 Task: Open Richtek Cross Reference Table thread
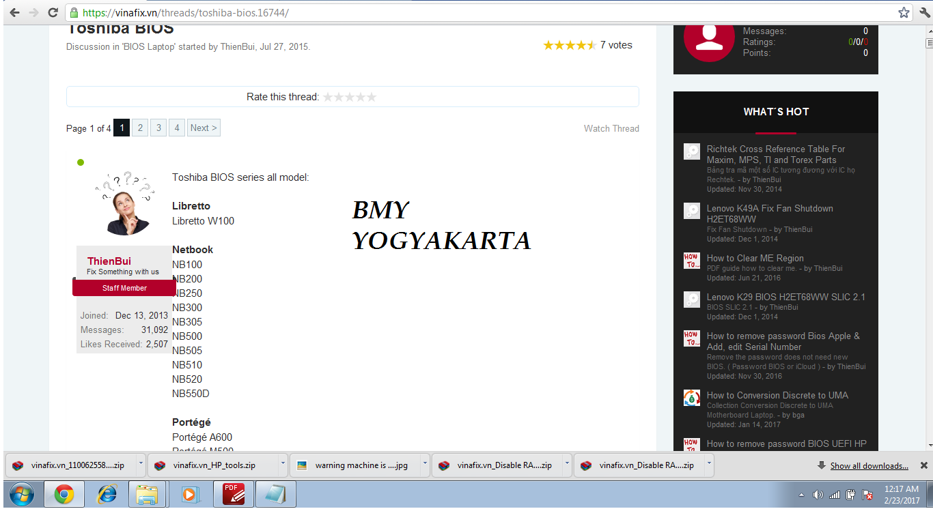[776, 154]
